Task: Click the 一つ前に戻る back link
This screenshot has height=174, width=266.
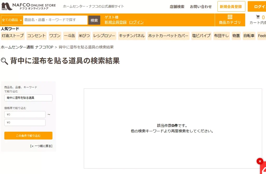Action: 41,146
